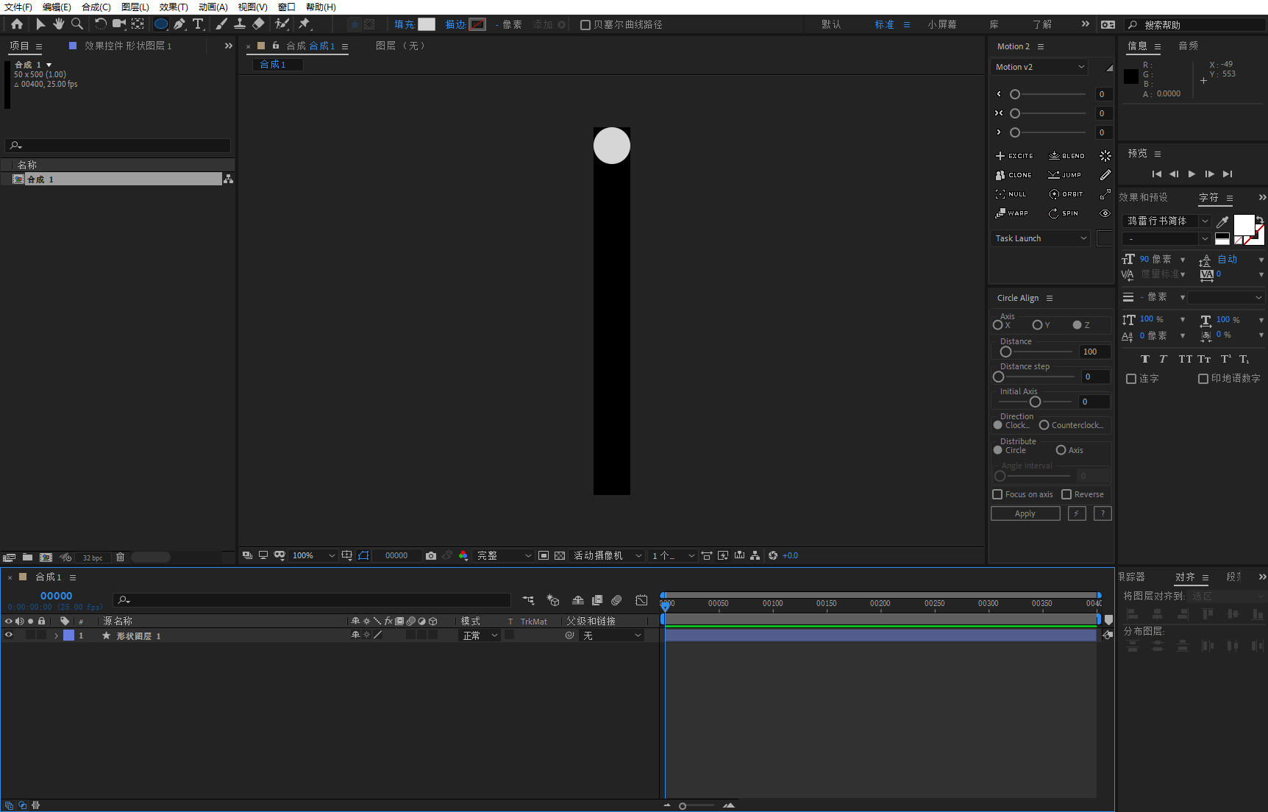Open the 编辑(E) menu
Screen dimensions: 1268x812
pos(57,7)
